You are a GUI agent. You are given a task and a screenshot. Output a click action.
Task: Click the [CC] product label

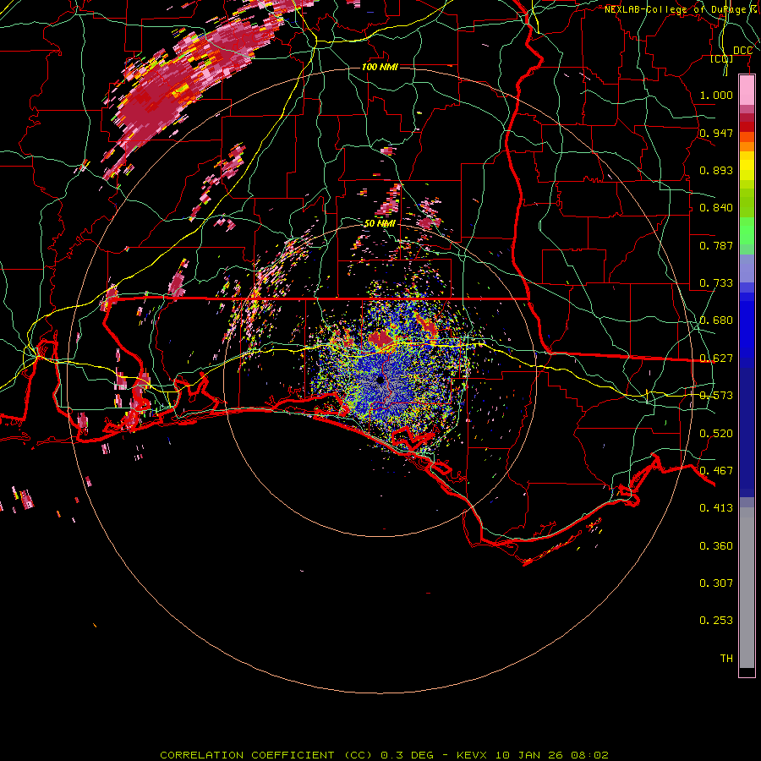[x=721, y=58]
